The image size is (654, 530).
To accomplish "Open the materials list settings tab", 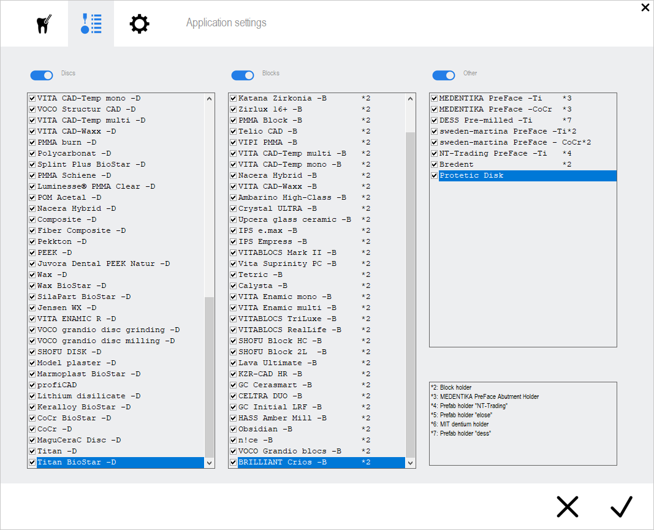I will point(91,24).
